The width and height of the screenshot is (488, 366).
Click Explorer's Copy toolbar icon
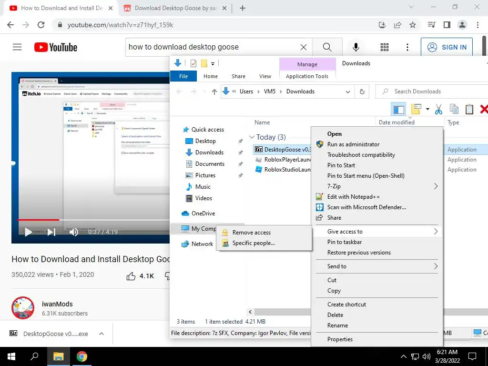[454, 109]
